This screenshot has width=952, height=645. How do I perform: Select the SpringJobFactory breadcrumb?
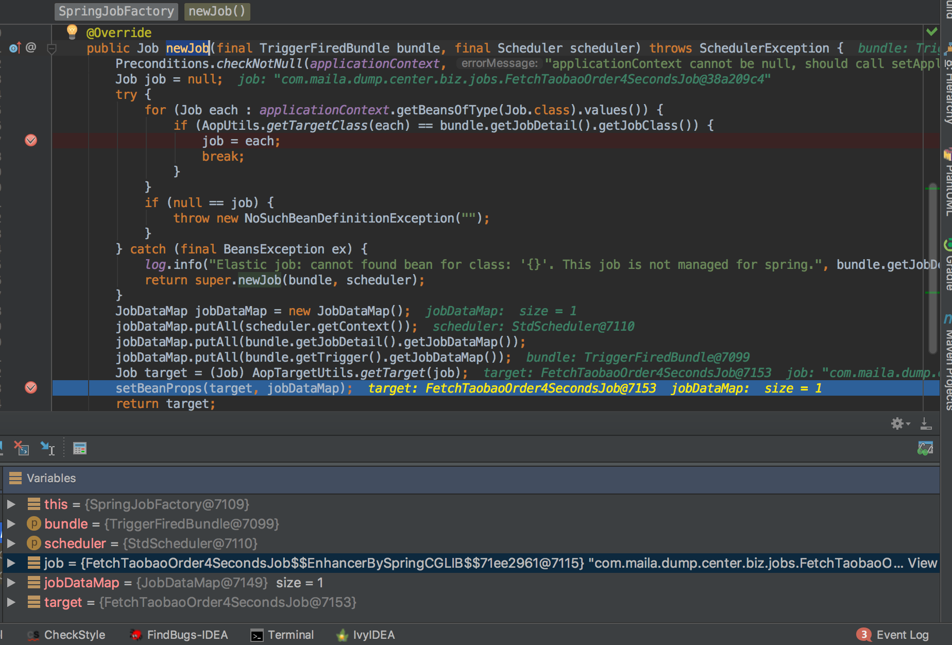(115, 11)
